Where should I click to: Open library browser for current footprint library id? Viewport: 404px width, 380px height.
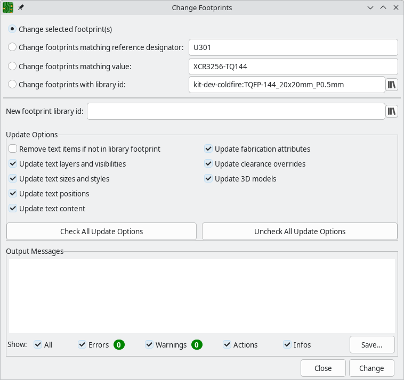pyautogui.click(x=392, y=85)
